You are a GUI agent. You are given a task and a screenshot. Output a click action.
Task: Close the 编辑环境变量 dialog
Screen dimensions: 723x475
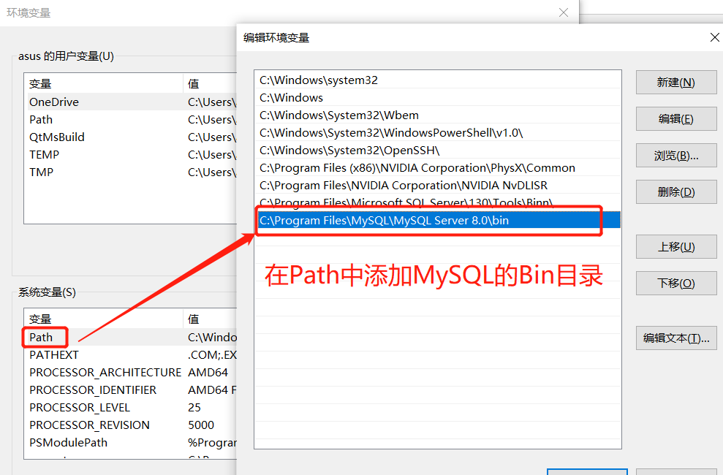point(714,37)
